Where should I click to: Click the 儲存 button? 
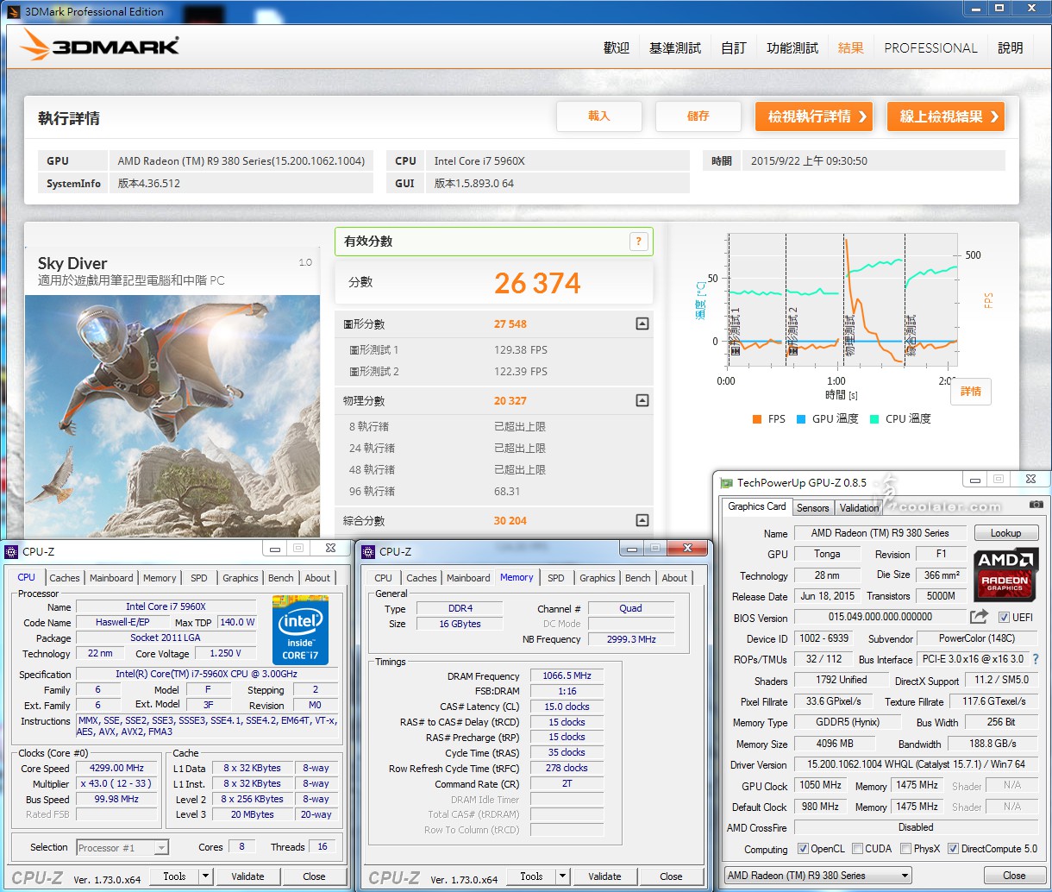click(698, 116)
